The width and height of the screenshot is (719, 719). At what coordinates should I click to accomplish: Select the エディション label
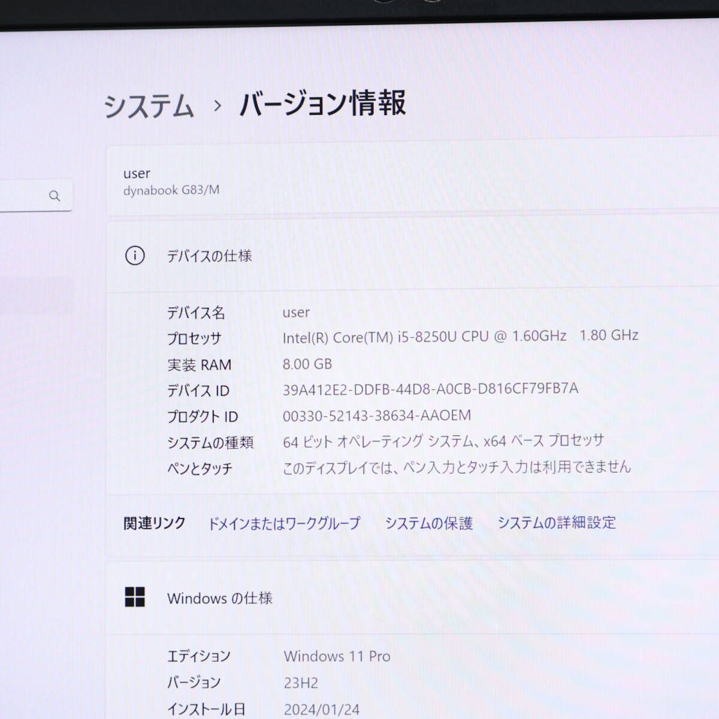point(198,656)
